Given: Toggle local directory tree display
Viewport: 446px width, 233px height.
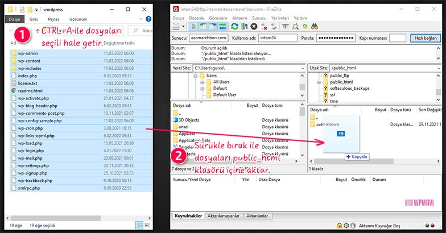Looking at the screenshot, I should click(203, 26).
